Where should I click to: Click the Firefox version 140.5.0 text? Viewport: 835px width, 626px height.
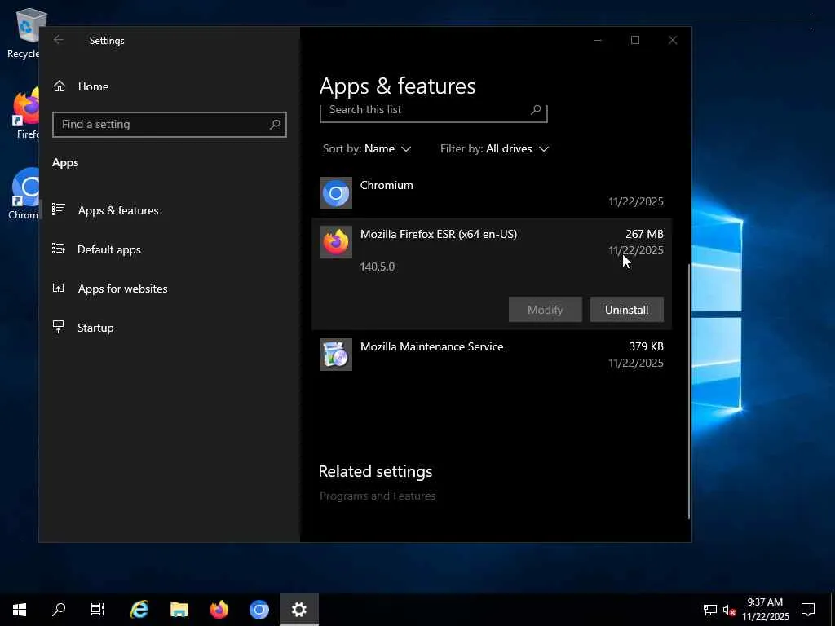[378, 267]
